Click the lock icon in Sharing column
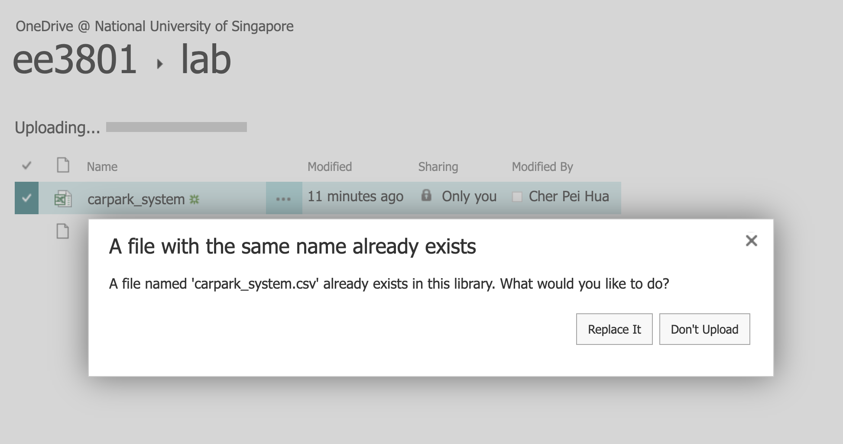 (426, 196)
